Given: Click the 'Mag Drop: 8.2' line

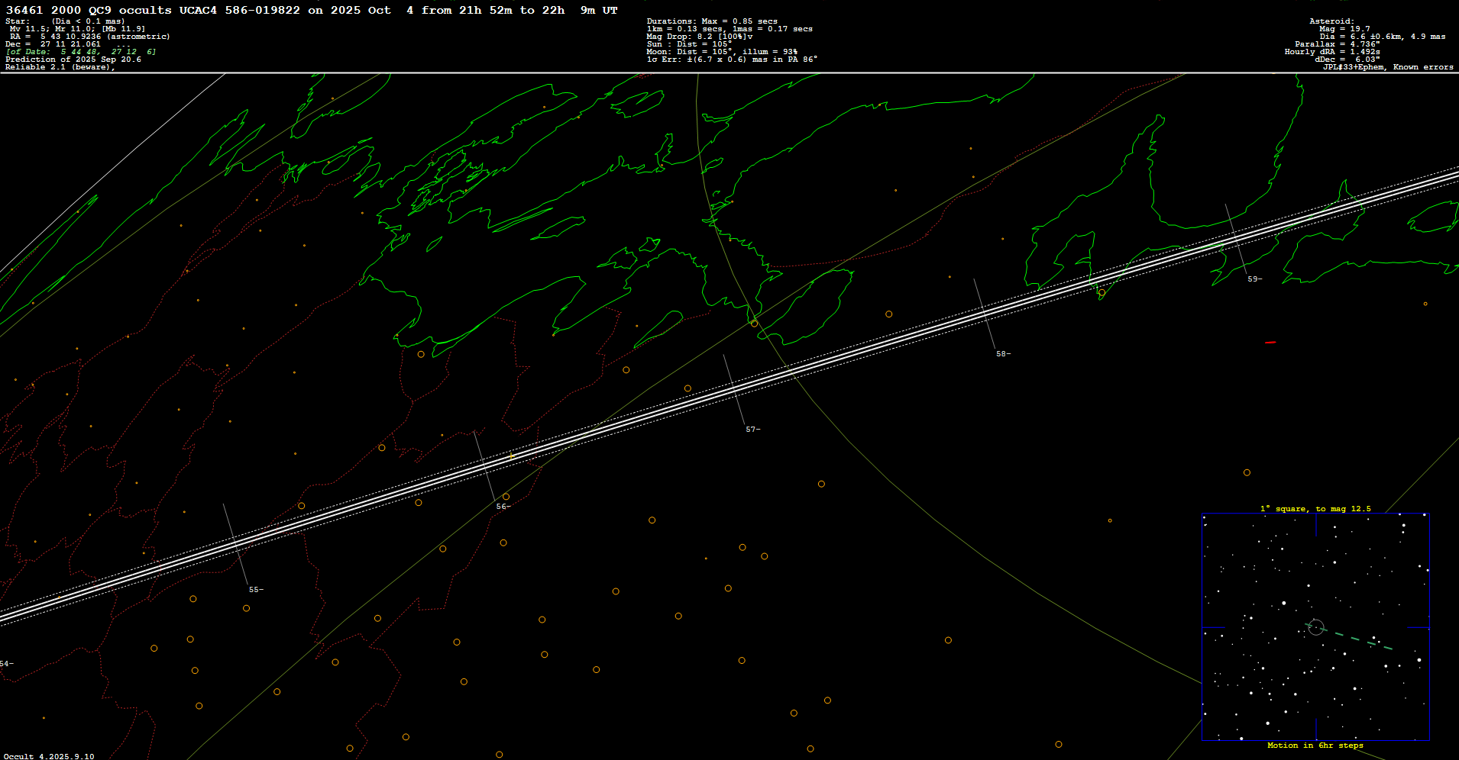Looking at the screenshot, I should [699, 37].
